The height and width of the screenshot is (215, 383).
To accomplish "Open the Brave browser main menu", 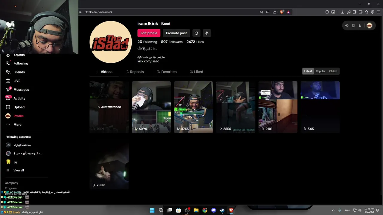I will coord(379,12).
